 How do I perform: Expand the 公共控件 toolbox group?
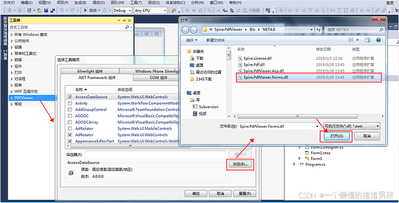[12, 41]
